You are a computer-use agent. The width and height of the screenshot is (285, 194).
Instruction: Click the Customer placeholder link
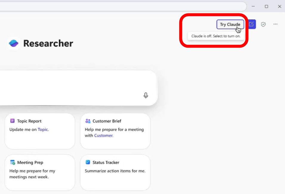pyautogui.click(x=103, y=135)
